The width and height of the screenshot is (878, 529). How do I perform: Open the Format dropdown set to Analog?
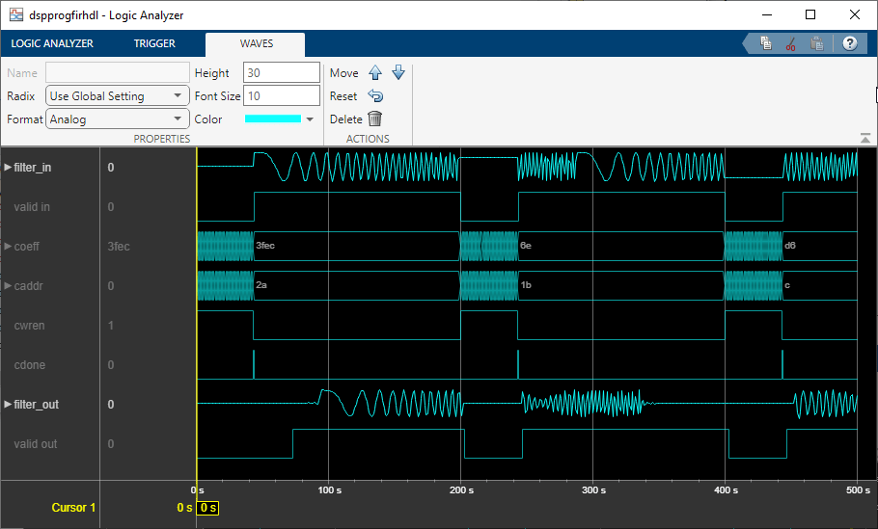pyautogui.click(x=118, y=119)
